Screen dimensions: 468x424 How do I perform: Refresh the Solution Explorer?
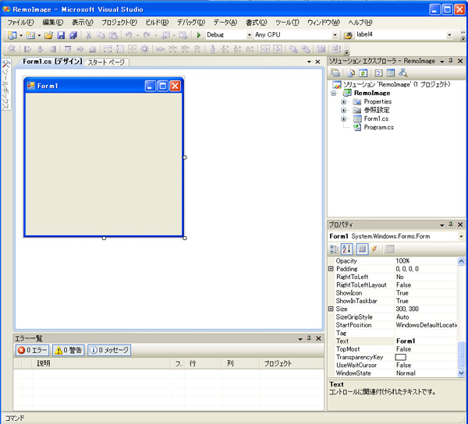pyautogui.click(x=363, y=72)
